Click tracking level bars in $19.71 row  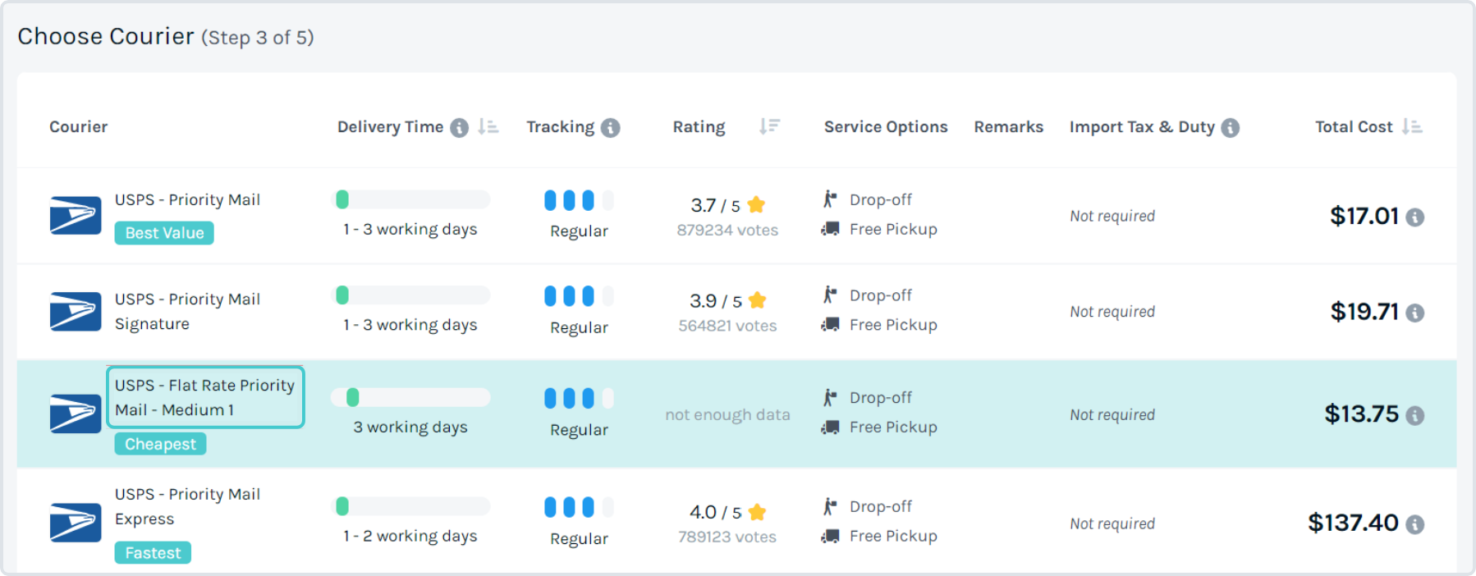pos(579,295)
